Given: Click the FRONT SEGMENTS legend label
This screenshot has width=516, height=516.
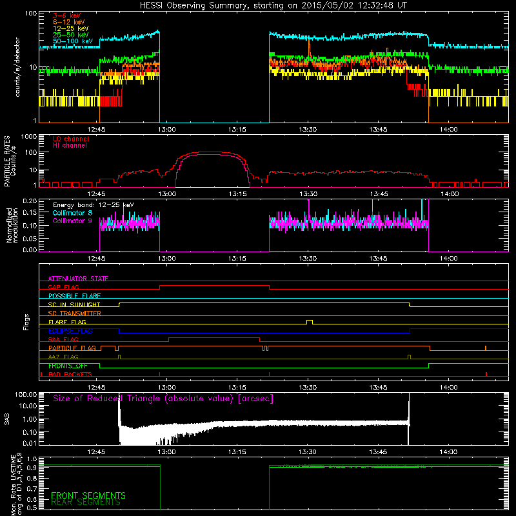Looking at the screenshot, I should click(x=88, y=495).
